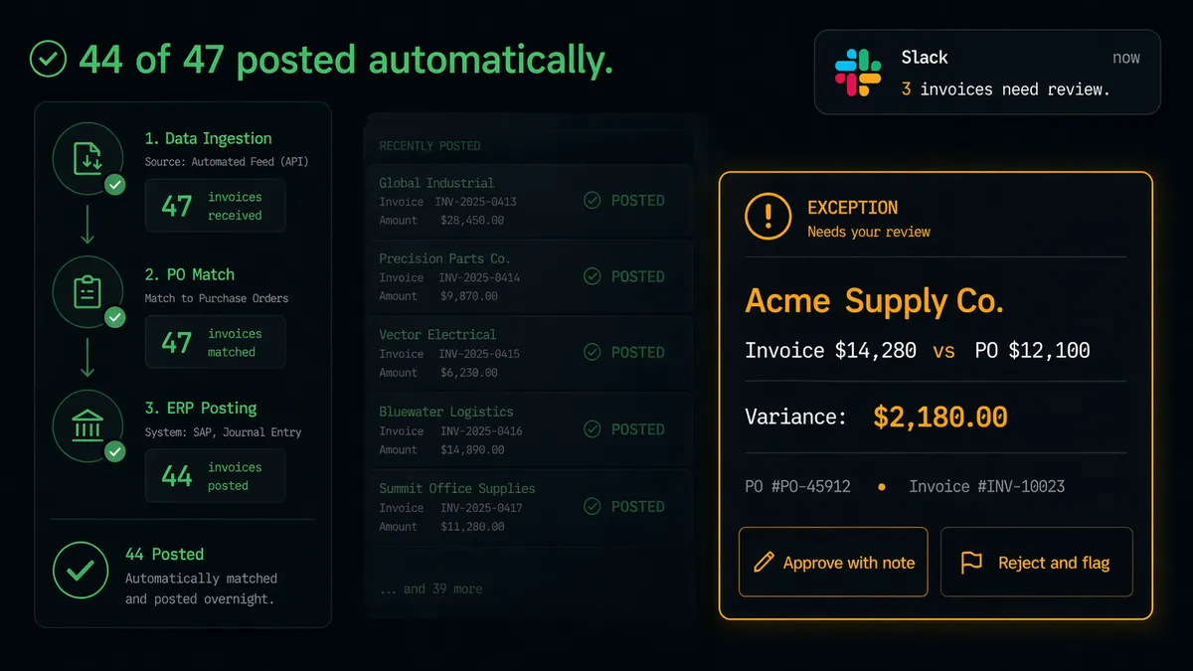Click the exclamation icon on the EXCEPTION card
Screen dimensions: 1193x671
(x=767, y=217)
